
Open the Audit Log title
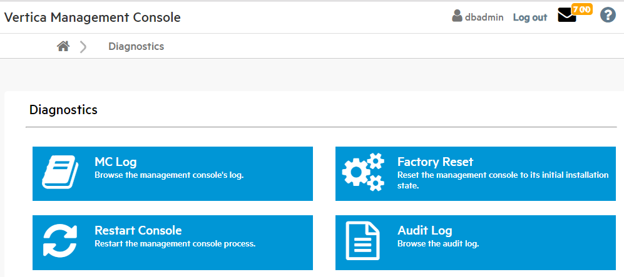(424, 231)
